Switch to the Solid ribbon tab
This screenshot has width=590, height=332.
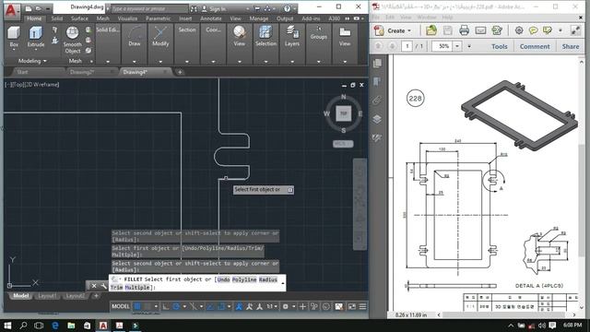(x=57, y=18)
